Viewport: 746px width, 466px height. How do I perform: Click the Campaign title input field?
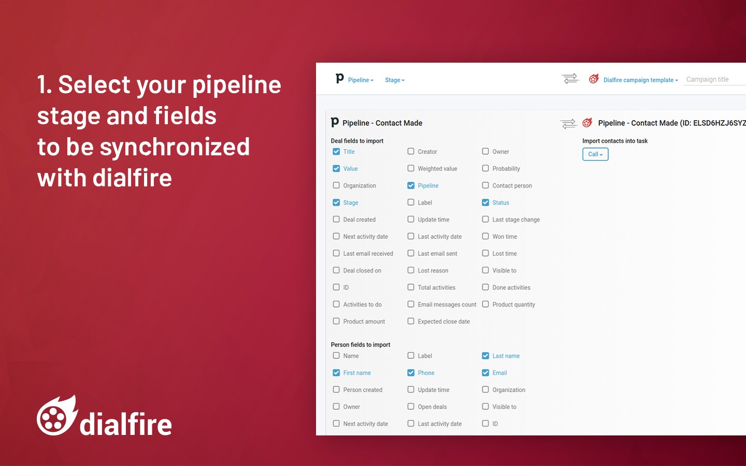[x=714, y=79]
